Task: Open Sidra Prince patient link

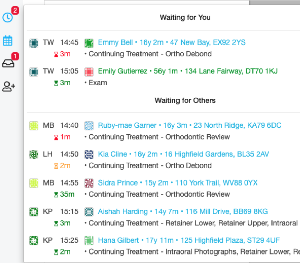Action: (x=177, y=183)
